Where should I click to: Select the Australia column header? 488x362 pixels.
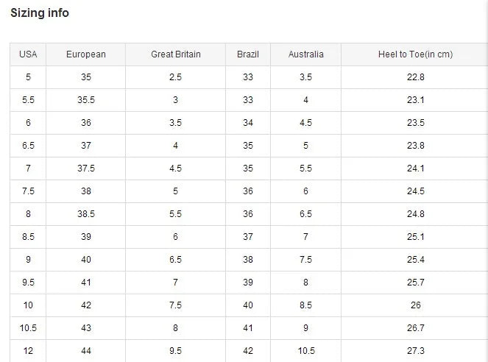(x=305, y=54)
